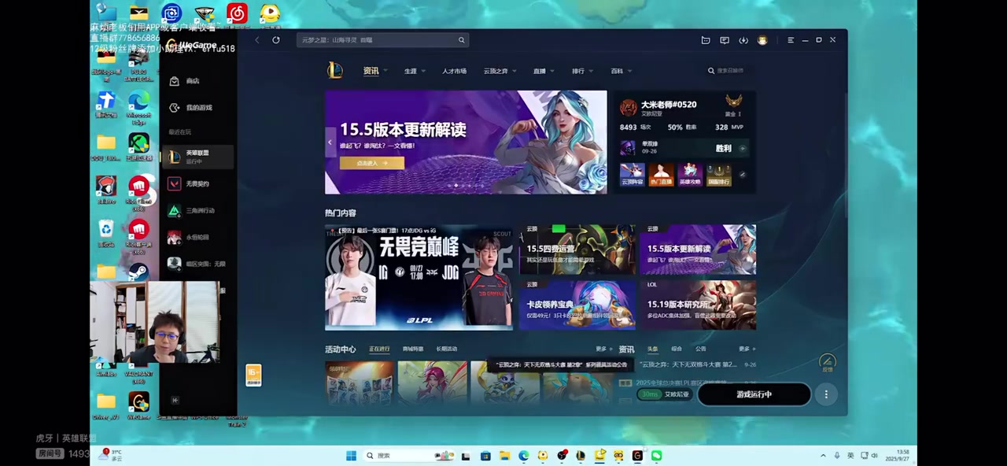Image resolution: width=1007 pixels, height=466 pixels.
Task: Expand the 云顶之弈 dropdown menu
Action: pyautogui.click(x=500, y=72)
